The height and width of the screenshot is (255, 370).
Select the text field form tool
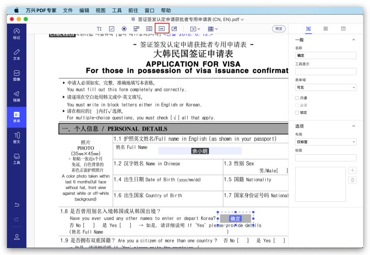99,29
